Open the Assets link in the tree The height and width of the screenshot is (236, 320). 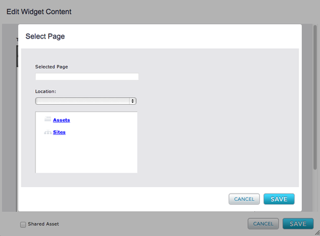(61, 120)
